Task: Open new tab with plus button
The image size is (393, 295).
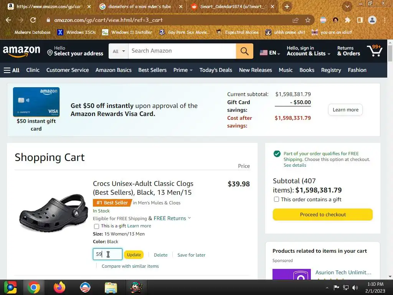Action: (287, 7)
